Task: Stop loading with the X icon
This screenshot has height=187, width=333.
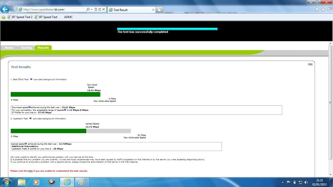Action: click(103, 9)
